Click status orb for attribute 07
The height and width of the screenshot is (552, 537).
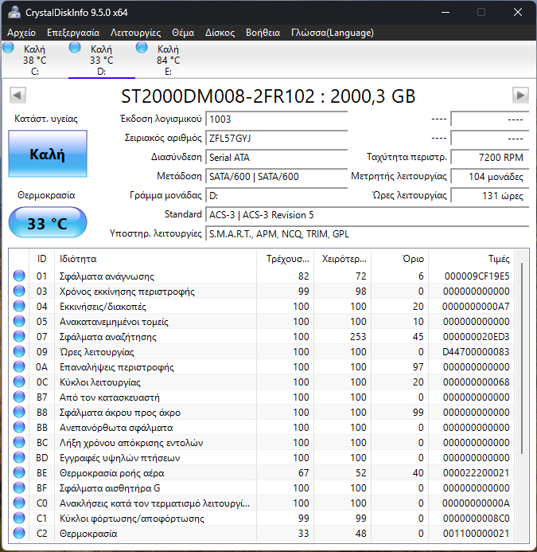19,336
